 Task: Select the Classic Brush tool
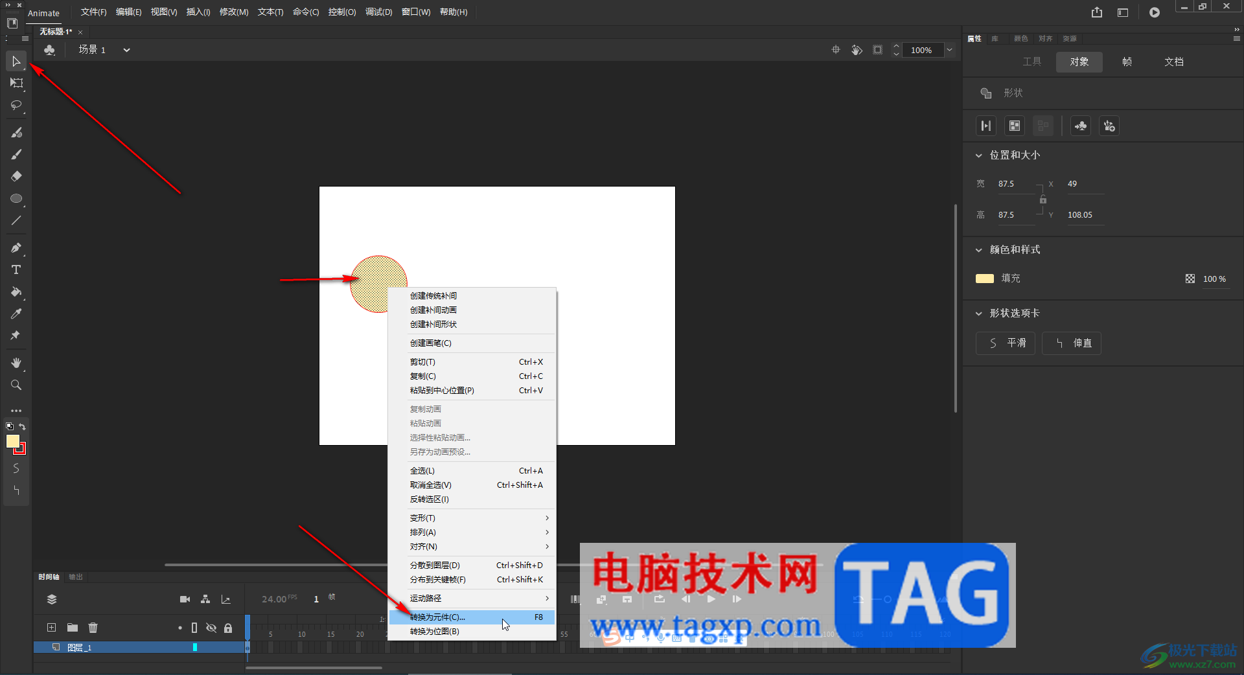(x=16, y=154)
